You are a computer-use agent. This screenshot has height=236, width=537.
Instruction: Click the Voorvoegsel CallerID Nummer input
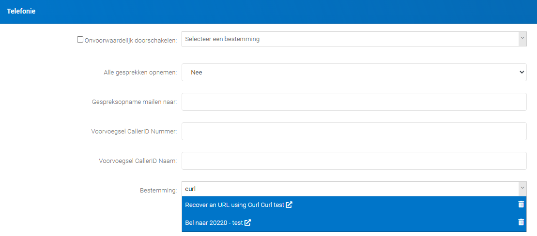(353, 132)
